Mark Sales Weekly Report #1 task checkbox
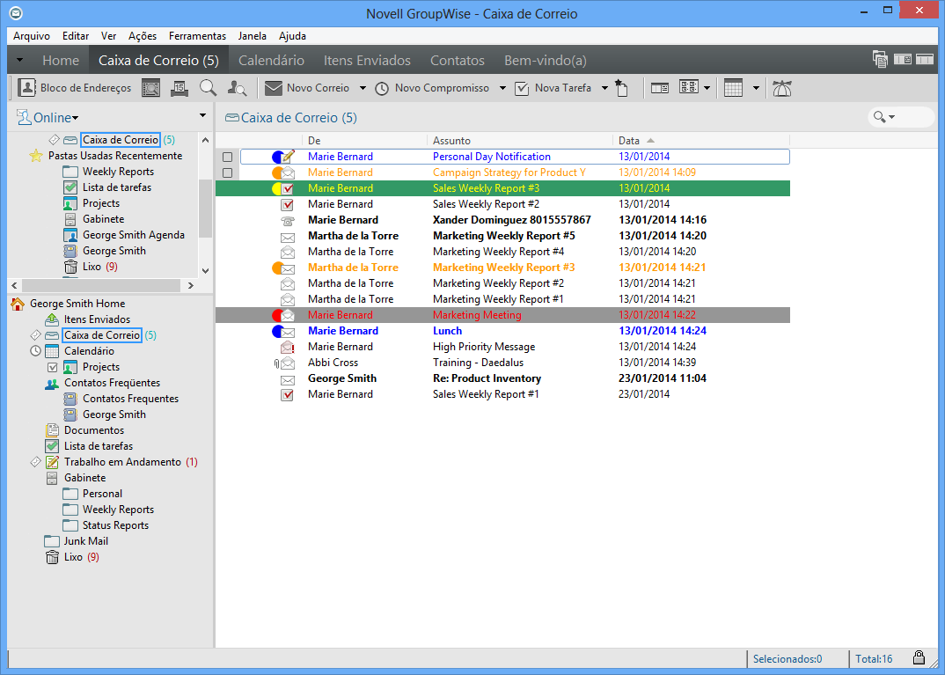The height and width of the screenshot is (675, 945). 288,395
